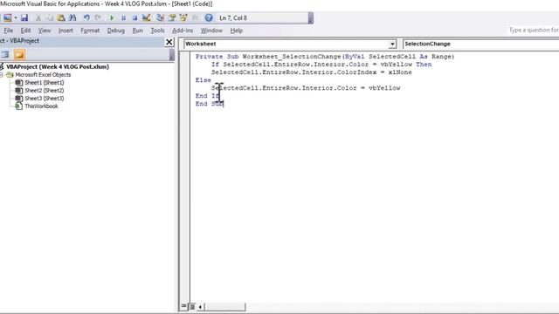Select Sheet3 (Sheet3) in project tree

point(45,99)
